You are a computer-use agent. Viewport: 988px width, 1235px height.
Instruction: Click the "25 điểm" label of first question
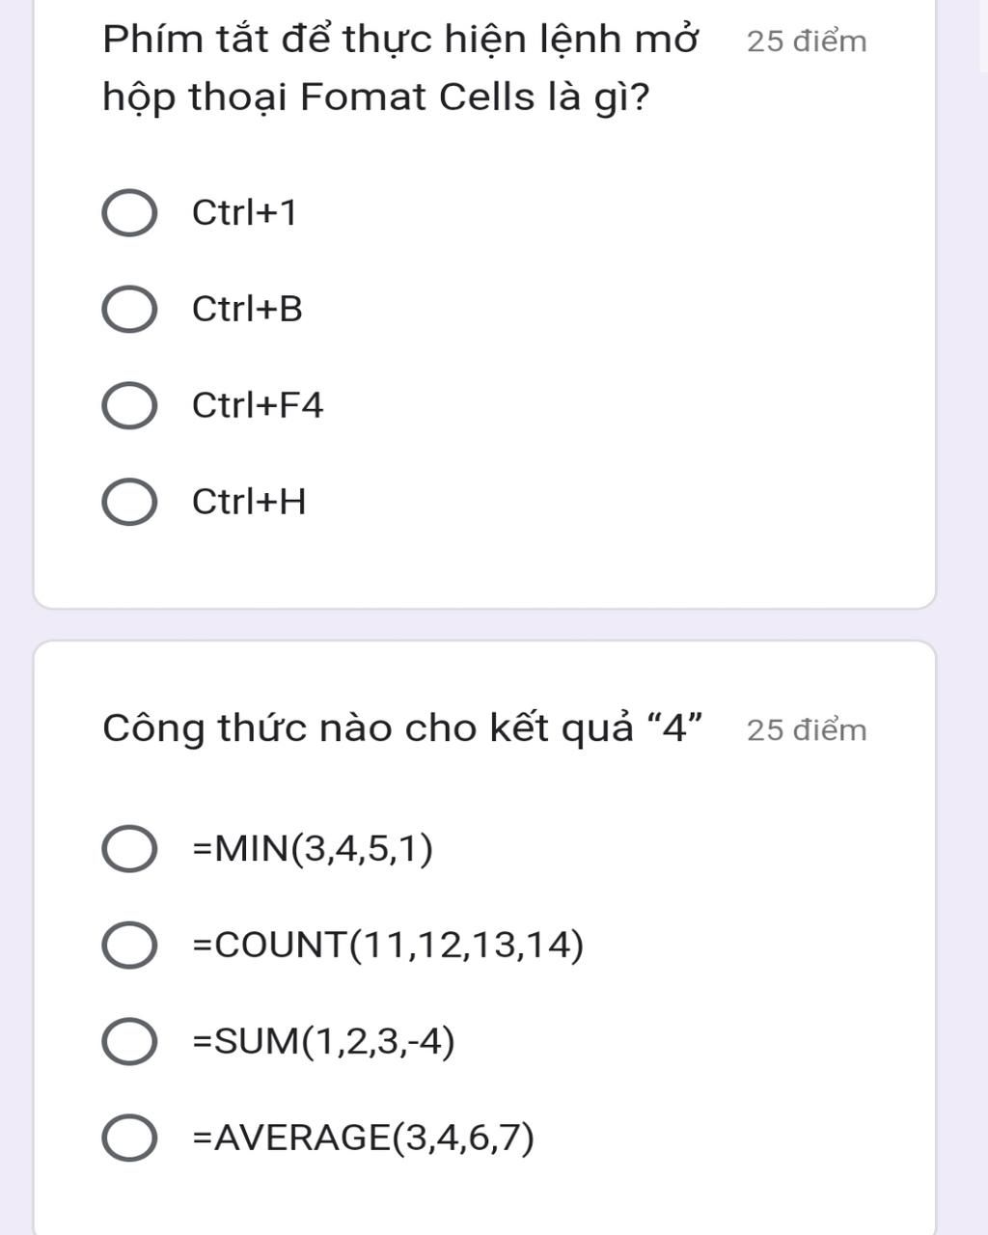(807, 41)
